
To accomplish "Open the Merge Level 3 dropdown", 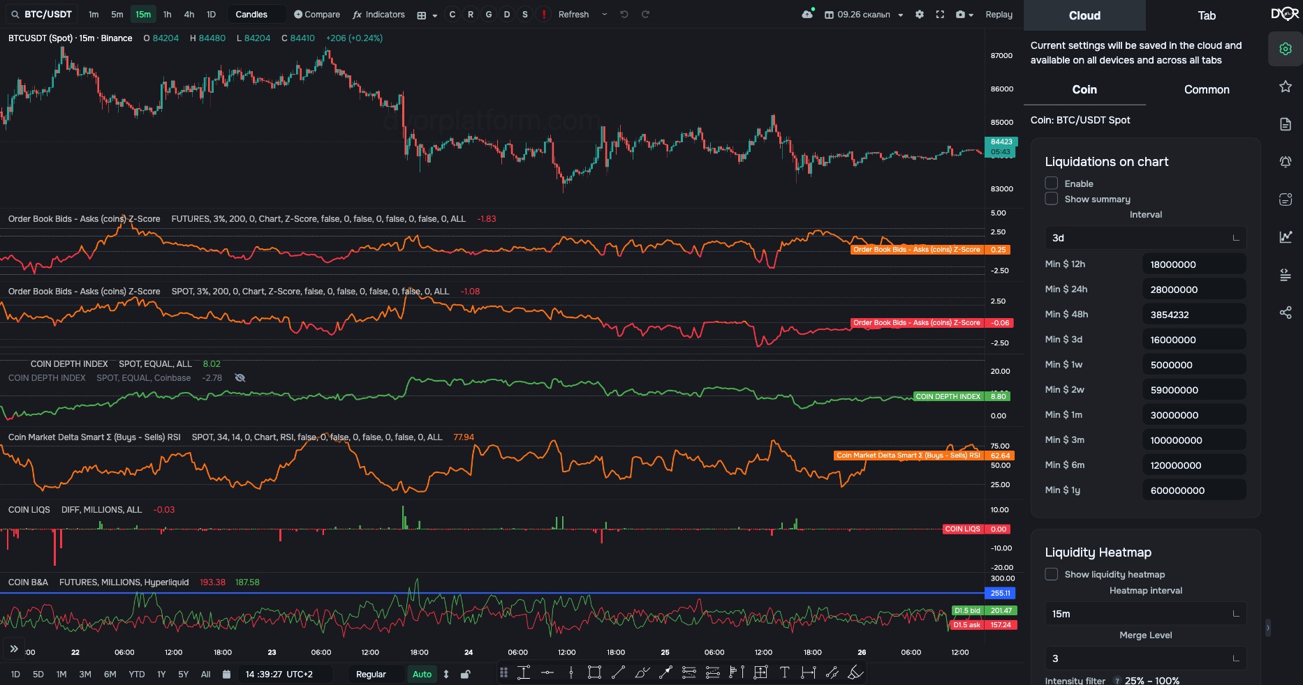I will pos(1145,658).
